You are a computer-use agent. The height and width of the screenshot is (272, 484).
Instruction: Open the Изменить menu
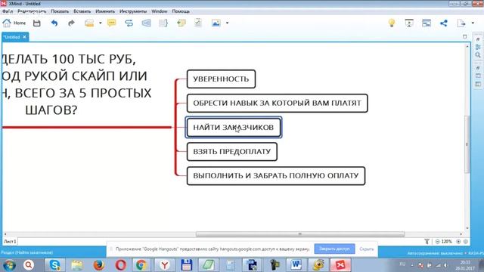click(x=105, y=11)
